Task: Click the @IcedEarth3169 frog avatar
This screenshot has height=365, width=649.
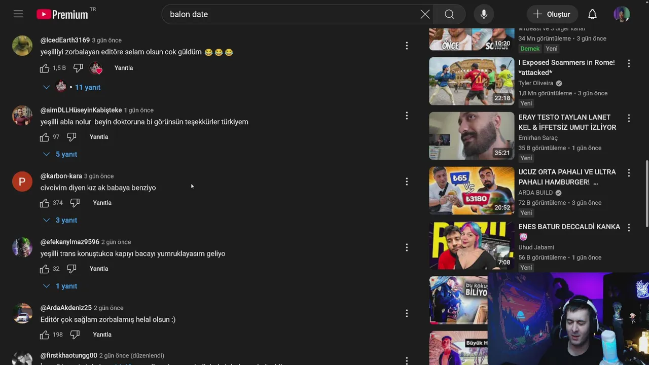Action: 22,46
